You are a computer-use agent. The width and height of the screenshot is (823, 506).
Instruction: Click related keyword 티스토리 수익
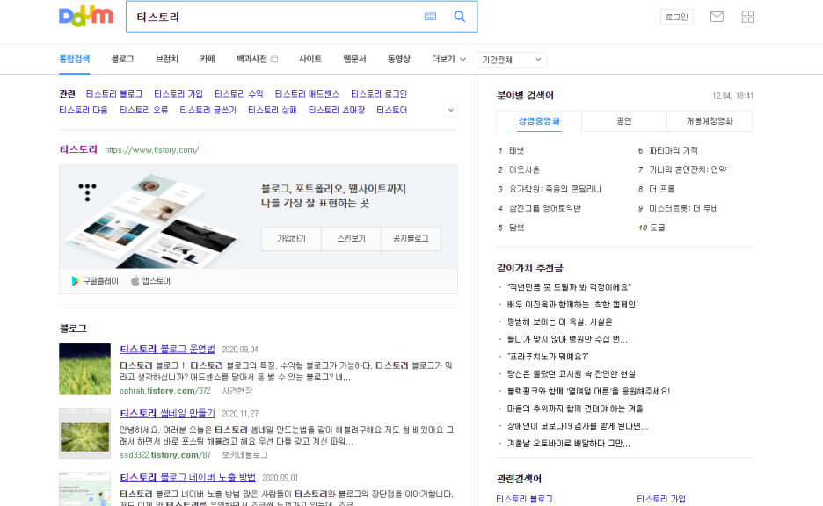click(x=239, y=94)
